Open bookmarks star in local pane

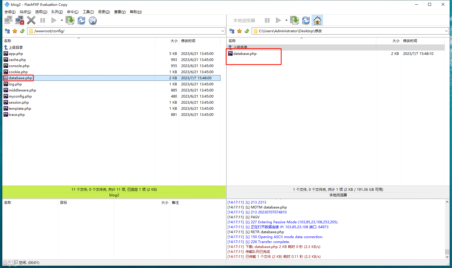239,31
